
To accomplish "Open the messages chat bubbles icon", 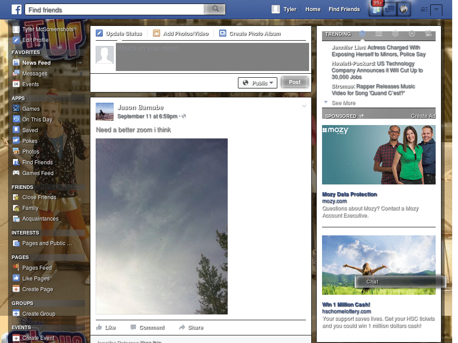I will click(390, 10).
